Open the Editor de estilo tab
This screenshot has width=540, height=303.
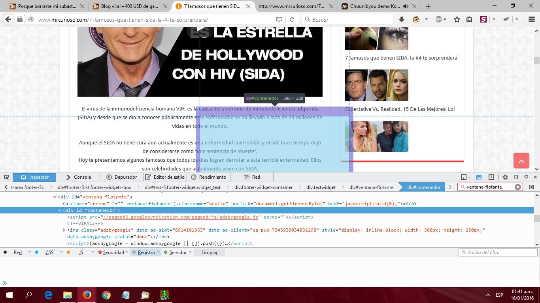(x=164, y=177)
